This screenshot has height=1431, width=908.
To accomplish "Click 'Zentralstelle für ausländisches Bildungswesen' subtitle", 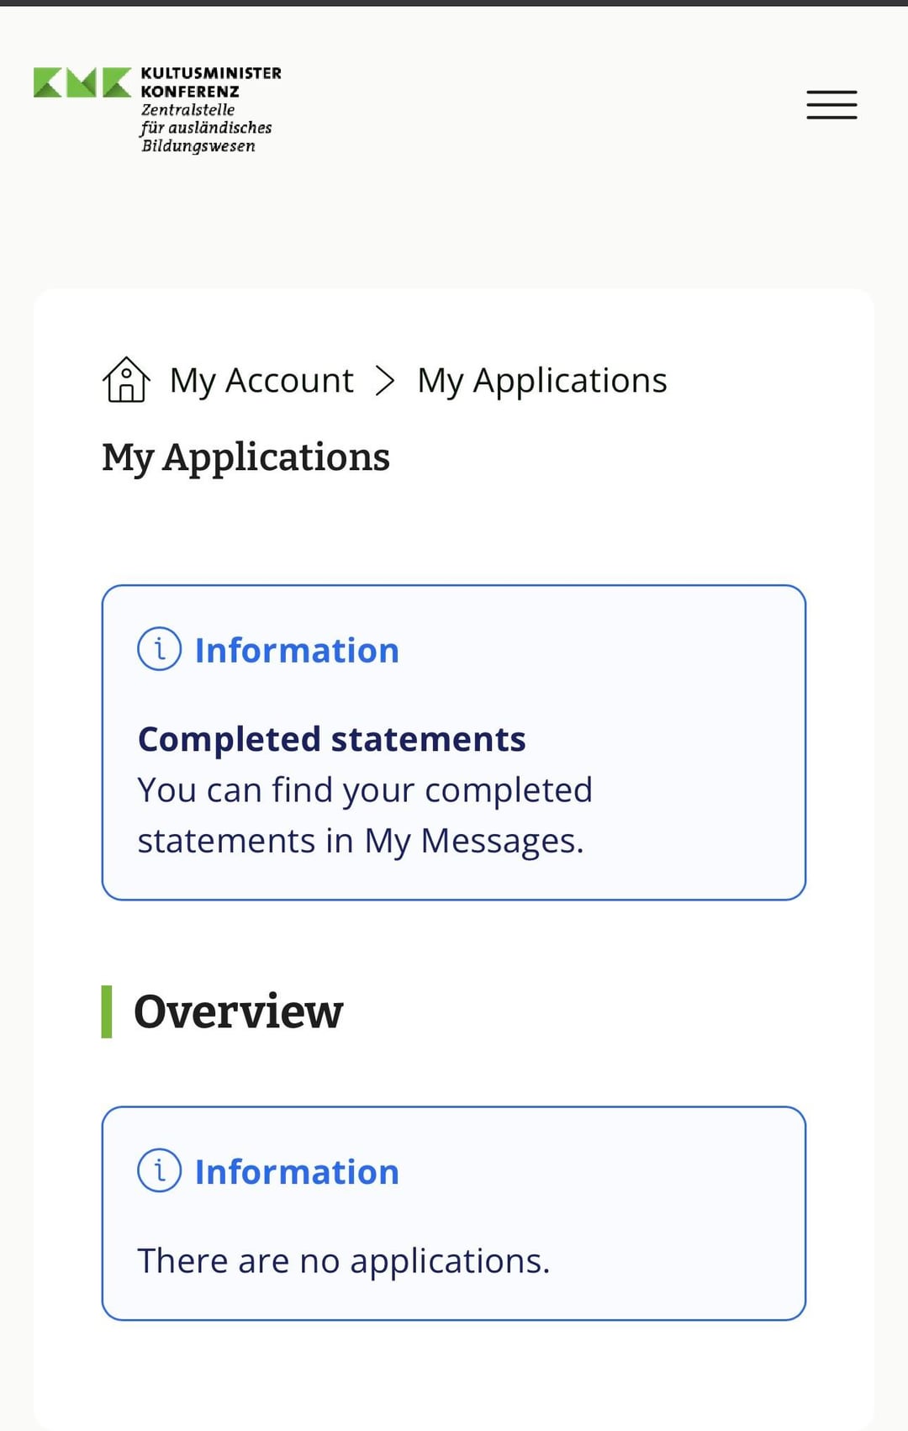I will pos(205,128).
